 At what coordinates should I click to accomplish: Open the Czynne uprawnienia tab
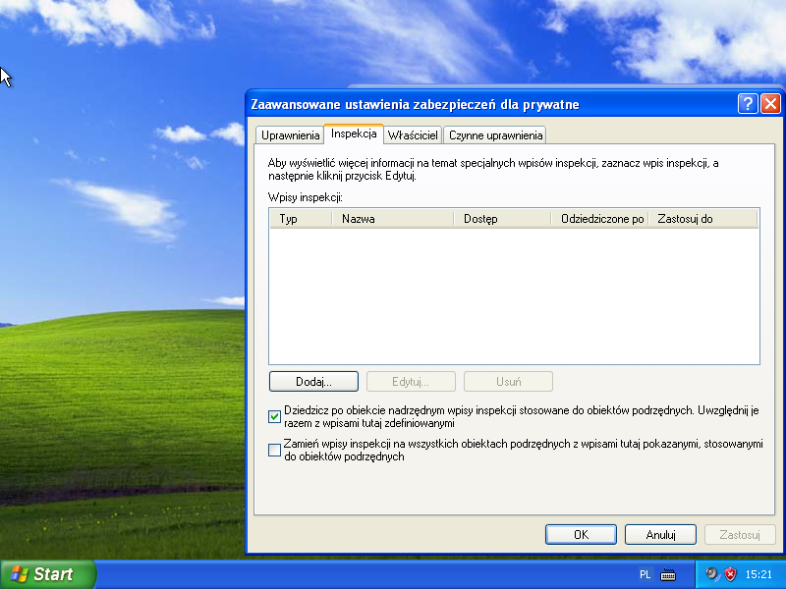click(495, 135)
